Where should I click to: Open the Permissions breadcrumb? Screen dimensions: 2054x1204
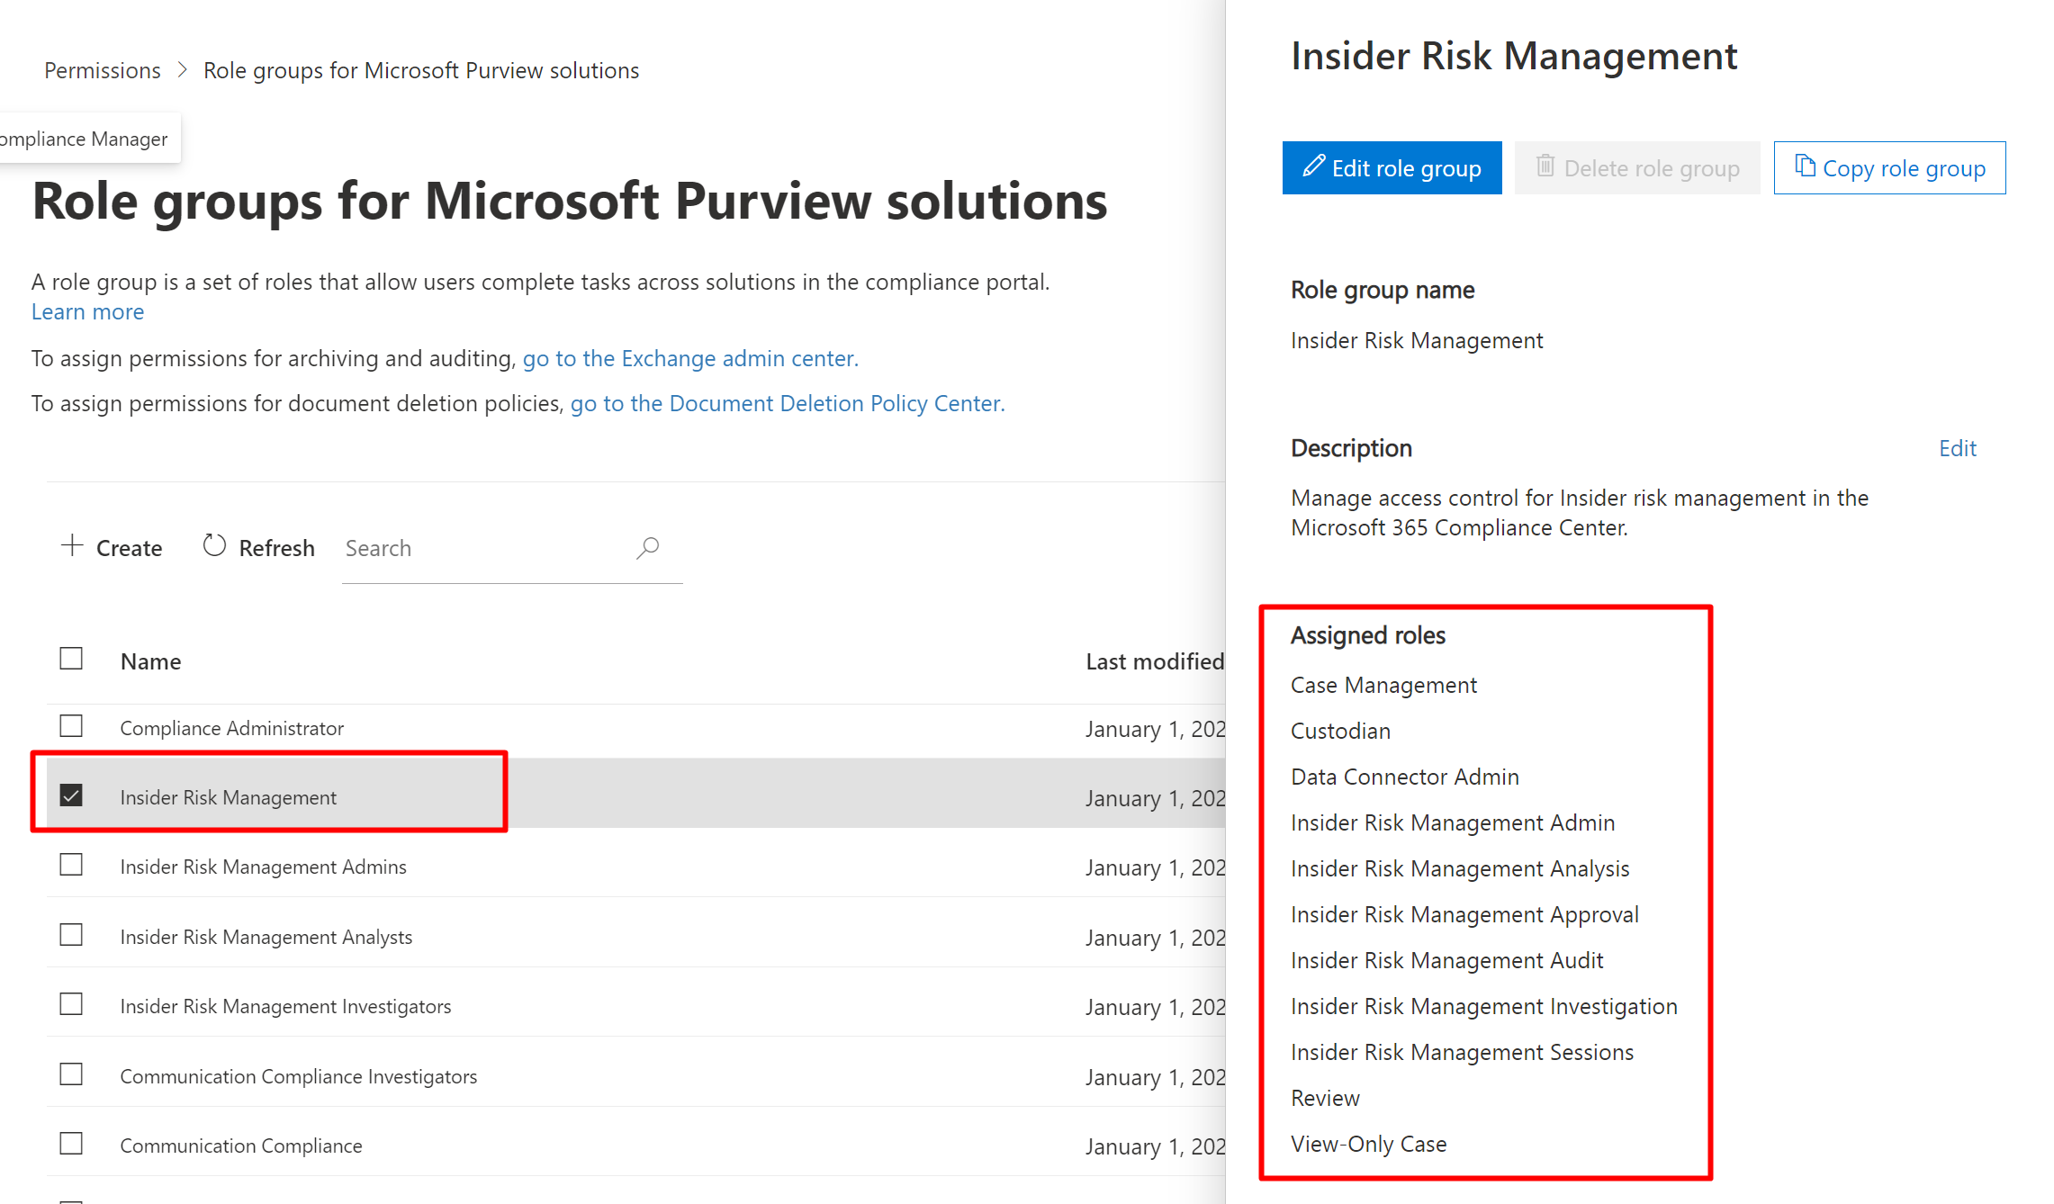103,70
